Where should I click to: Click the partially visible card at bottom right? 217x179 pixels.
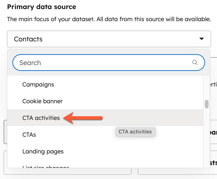point(176,172)
